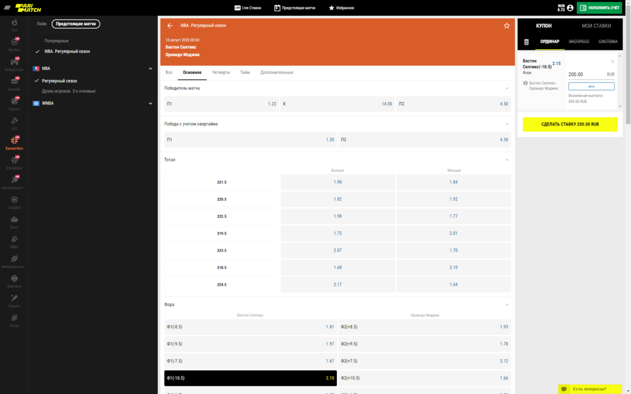Uncheck NBA. Регулярный сезон under Популярные
This screenshot has width=631, height=394.
point(62,52)
